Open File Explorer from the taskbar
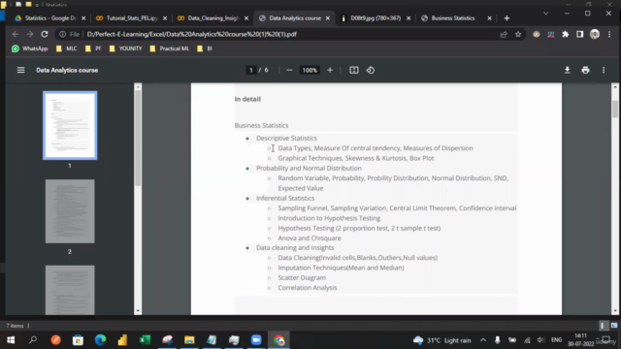Screen dimensions: 621x349 [x=189, y=340]
